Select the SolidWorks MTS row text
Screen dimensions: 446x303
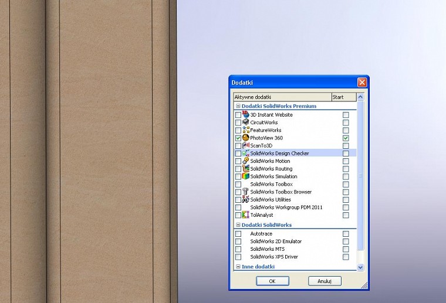[x=268, y=249]
